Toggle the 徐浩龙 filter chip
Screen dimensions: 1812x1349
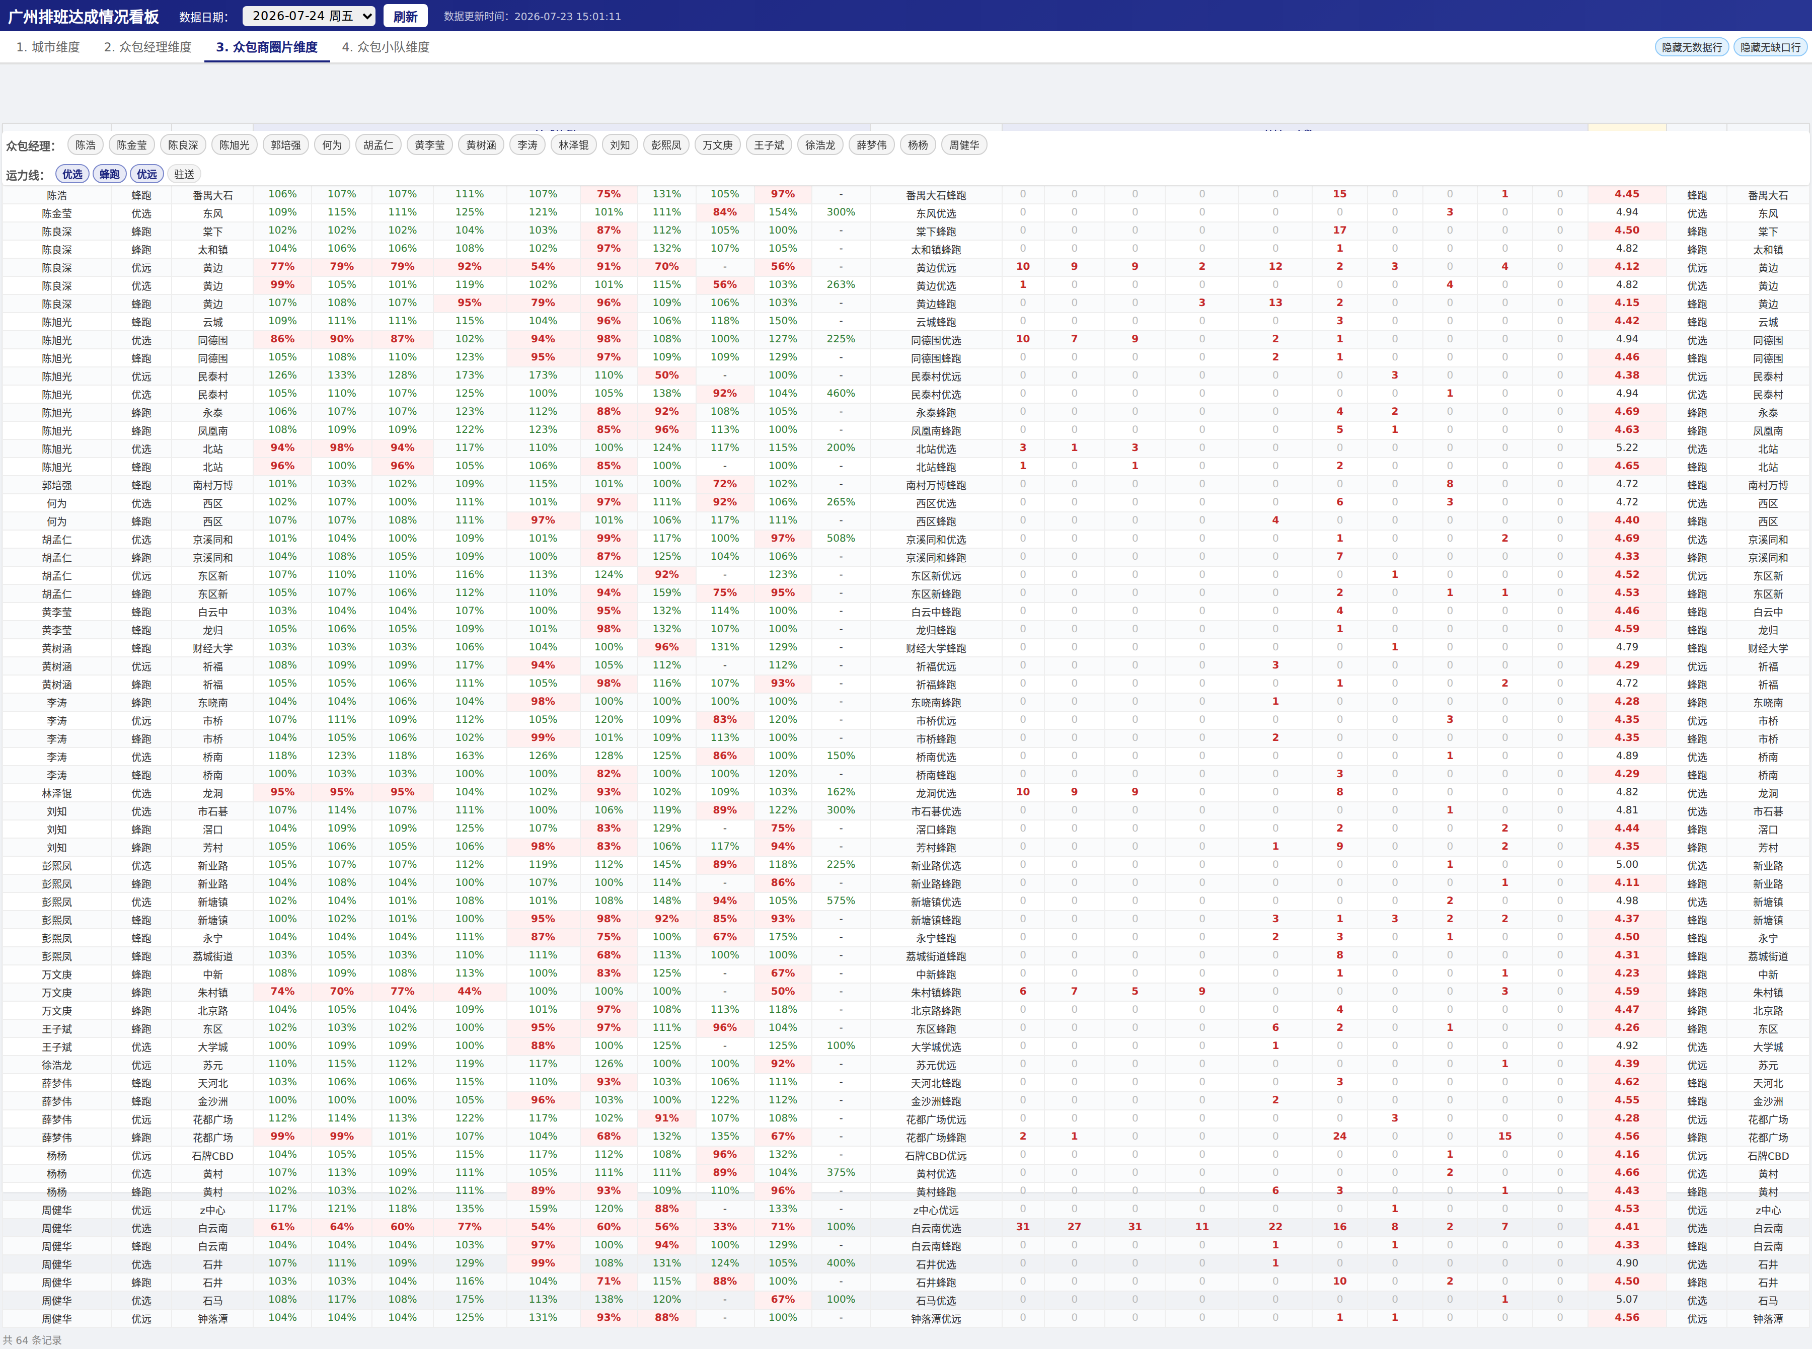[820, 145]
